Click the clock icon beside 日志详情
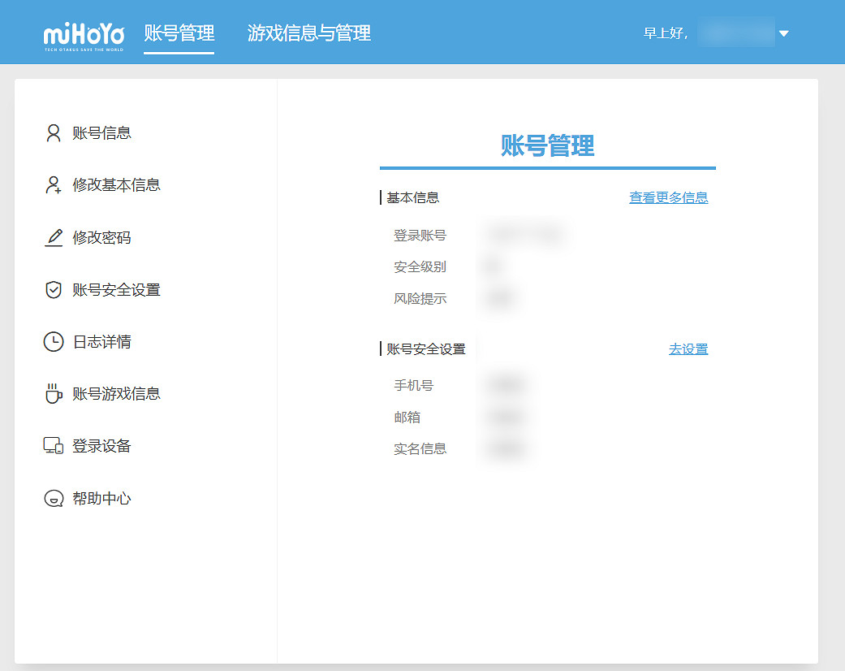Screen dimensions: 845x671 (54, 342)
